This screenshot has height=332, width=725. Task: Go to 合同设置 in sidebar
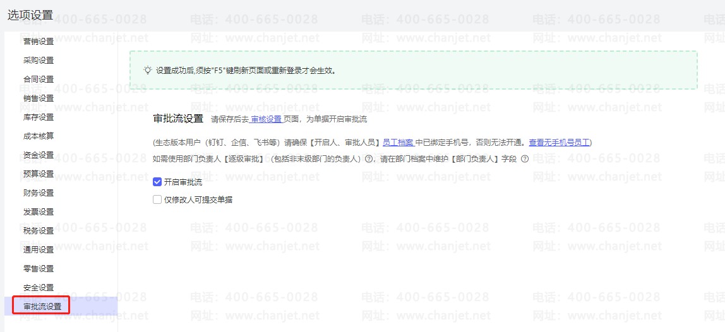39,80
